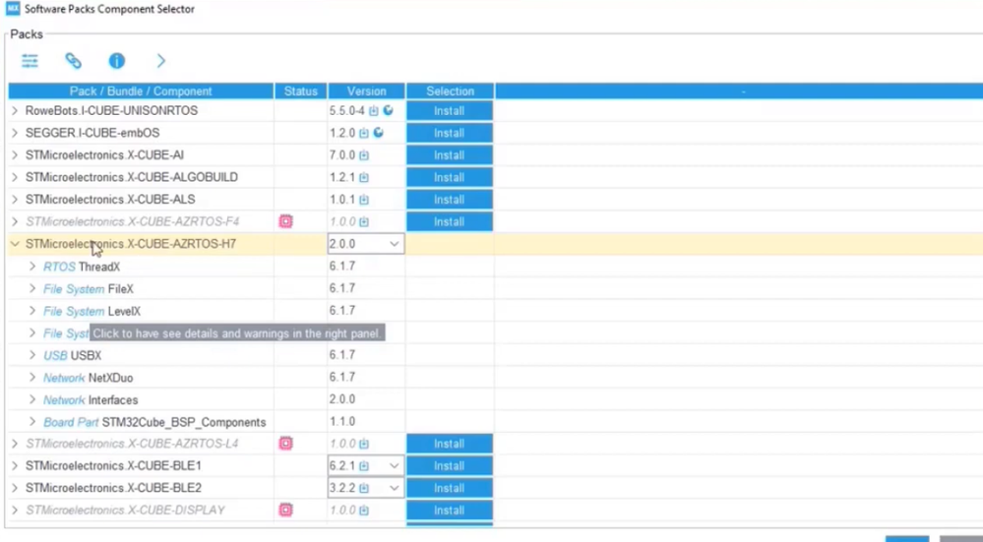Install the X-CUBE-AZRTOS-F4 pack
The image size is (983, 542).
[449, 221]
